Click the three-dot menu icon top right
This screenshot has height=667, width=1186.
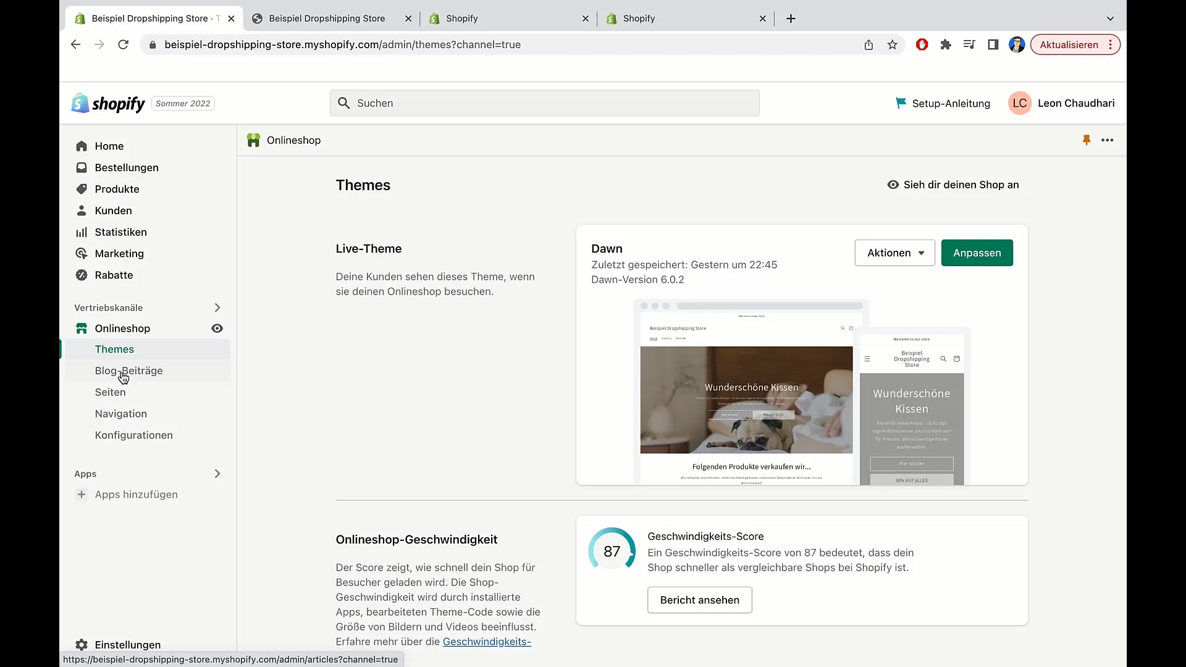(x=1106, y=140)
